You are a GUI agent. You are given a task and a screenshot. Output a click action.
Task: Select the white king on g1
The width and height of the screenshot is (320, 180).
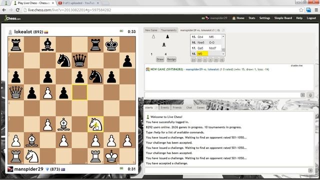(111, 156)
